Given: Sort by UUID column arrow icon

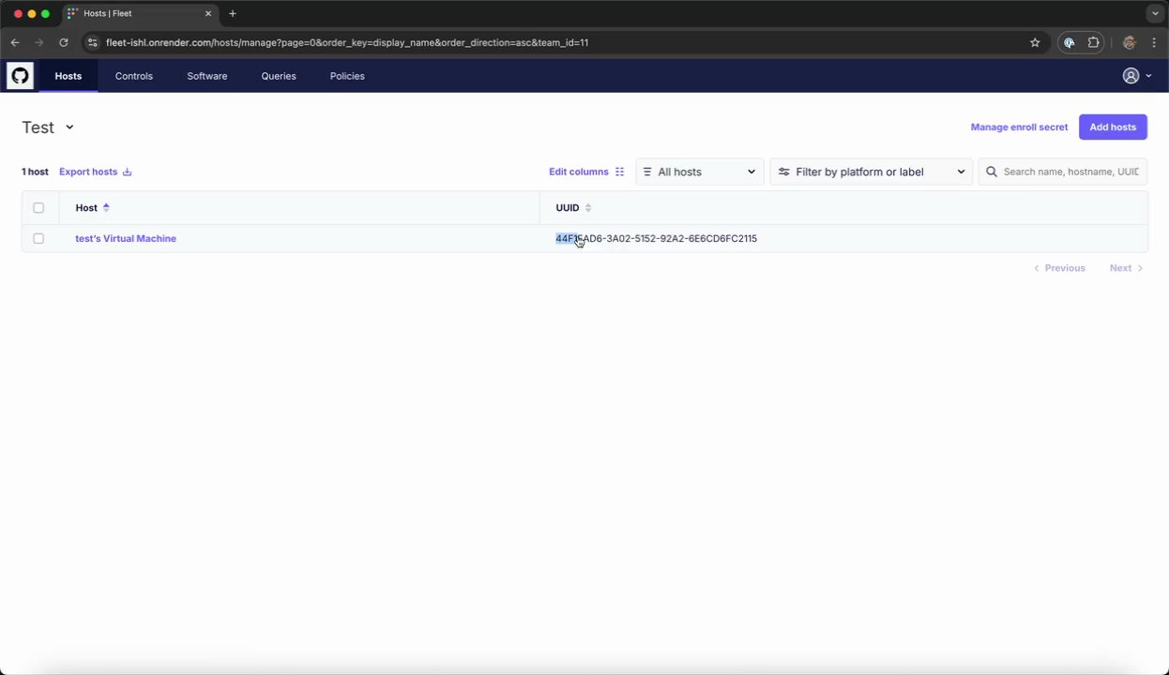Looking at the screenshot, I should (x=588, y=208).
